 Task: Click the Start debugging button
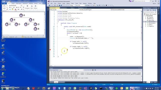point(88,5)
